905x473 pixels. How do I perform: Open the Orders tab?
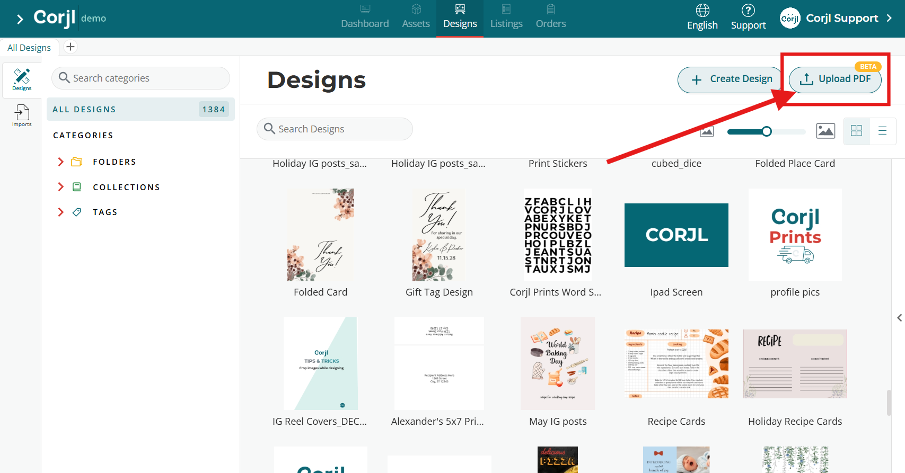(551, 17)
